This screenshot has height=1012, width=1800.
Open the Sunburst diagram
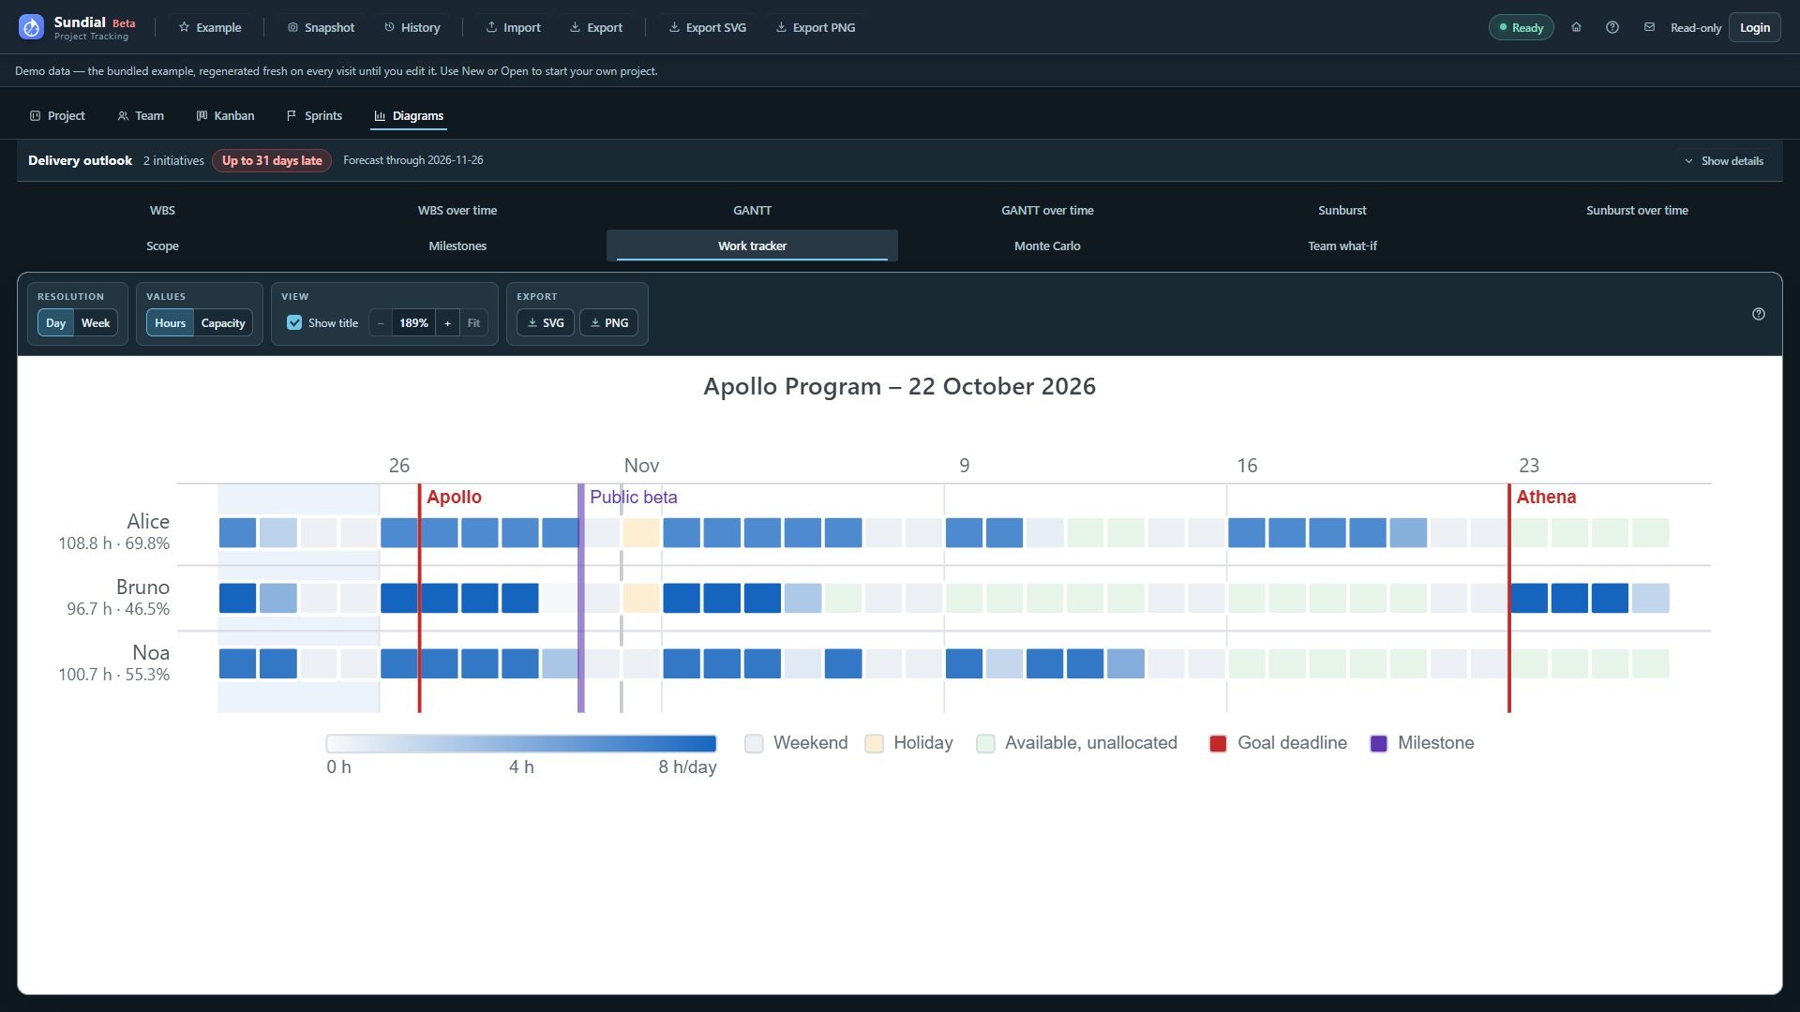tap(1342, 210)
